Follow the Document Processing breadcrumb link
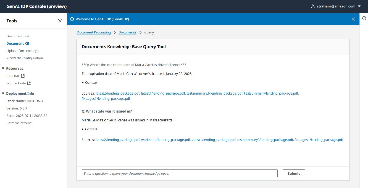 click(x=94, y=32)
